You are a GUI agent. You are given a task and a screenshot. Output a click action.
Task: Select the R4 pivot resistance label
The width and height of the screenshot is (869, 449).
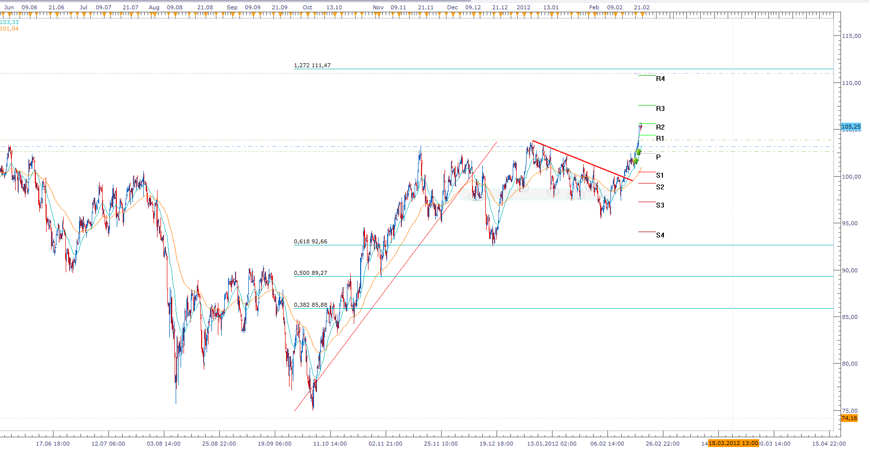point(660,79)
